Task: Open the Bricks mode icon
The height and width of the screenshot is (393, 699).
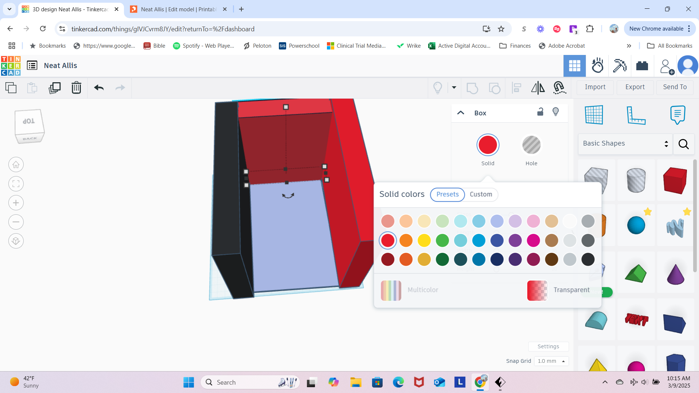Action: (x=642, y=66)
